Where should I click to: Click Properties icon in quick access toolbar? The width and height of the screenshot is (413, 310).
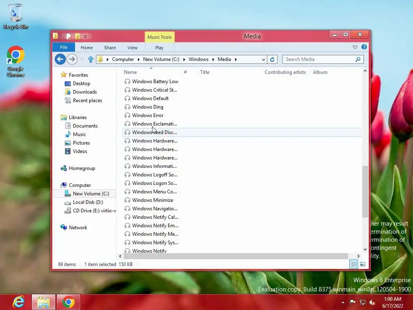coord(69,36)
